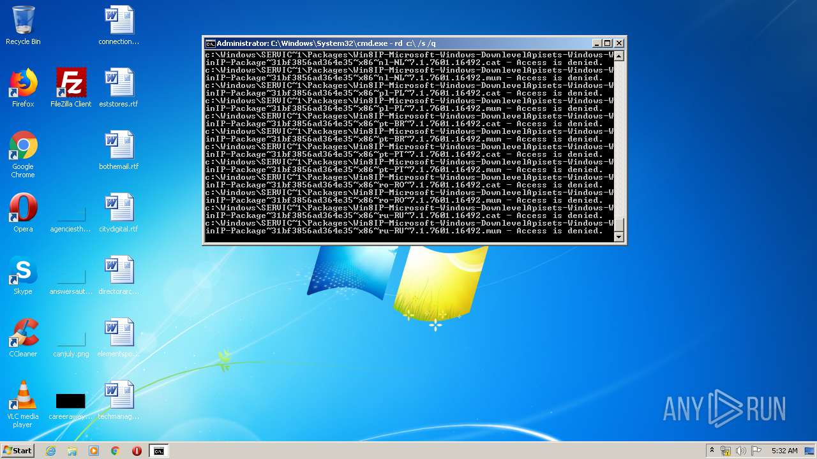The height and width of the screenshot is (459, 817).
Task: Open the Recycle Bin desktop icon
Action: tap(23, 25)
